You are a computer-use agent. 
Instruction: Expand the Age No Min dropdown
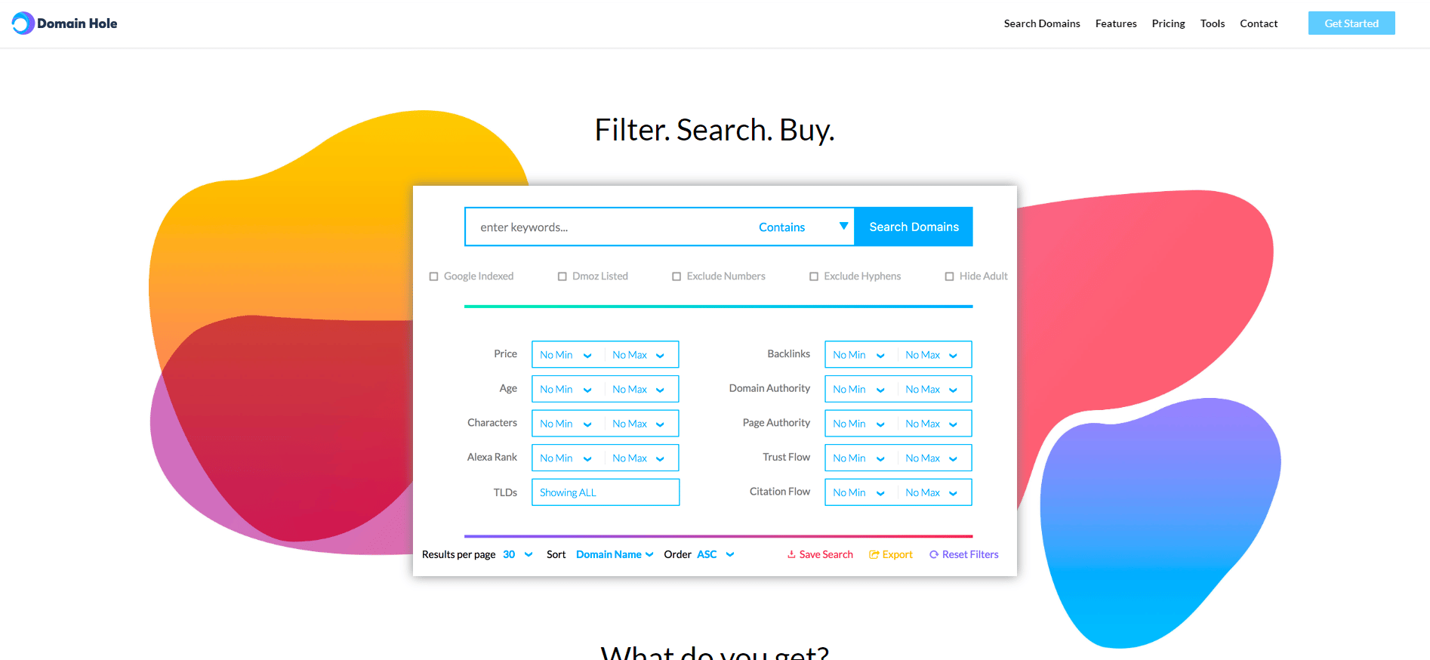tap(568, 389)
